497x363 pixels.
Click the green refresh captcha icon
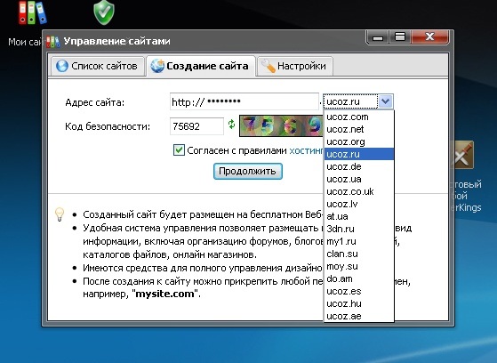(231, 124)
